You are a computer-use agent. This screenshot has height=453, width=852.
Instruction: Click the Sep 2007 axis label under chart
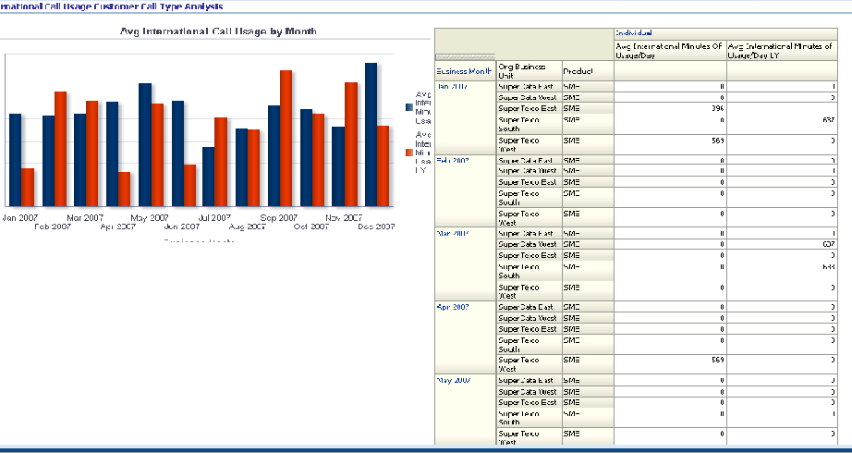279,218
